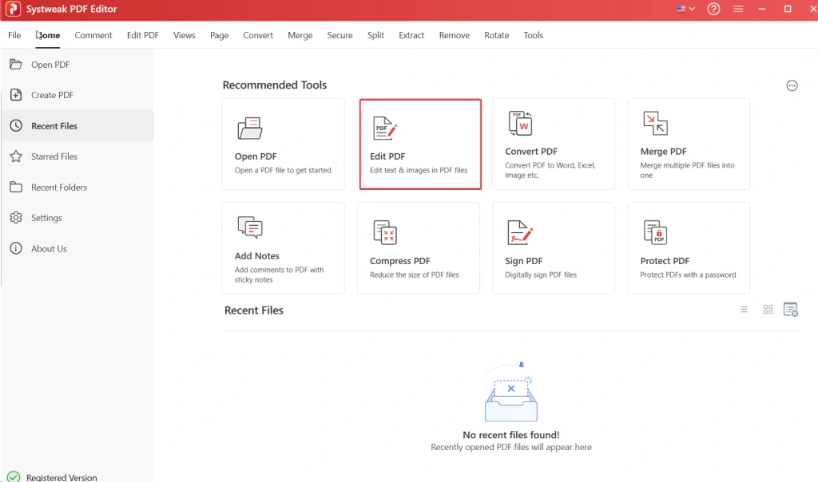This screenshot has height=482, width=818.
Task: Switch to the Comment tab
Action: click(93, 35)
